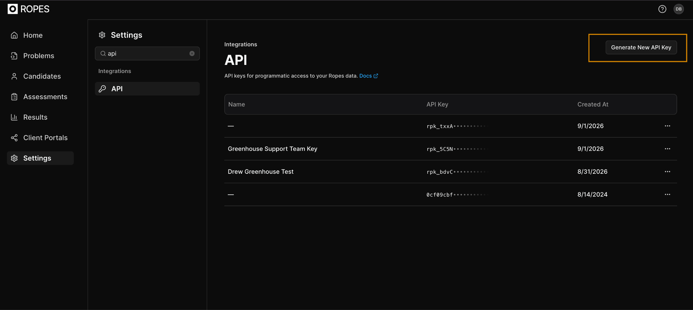The height and width of the screenshot is (310, 693).
Task: Click the Home house icon
Action: 14,35
